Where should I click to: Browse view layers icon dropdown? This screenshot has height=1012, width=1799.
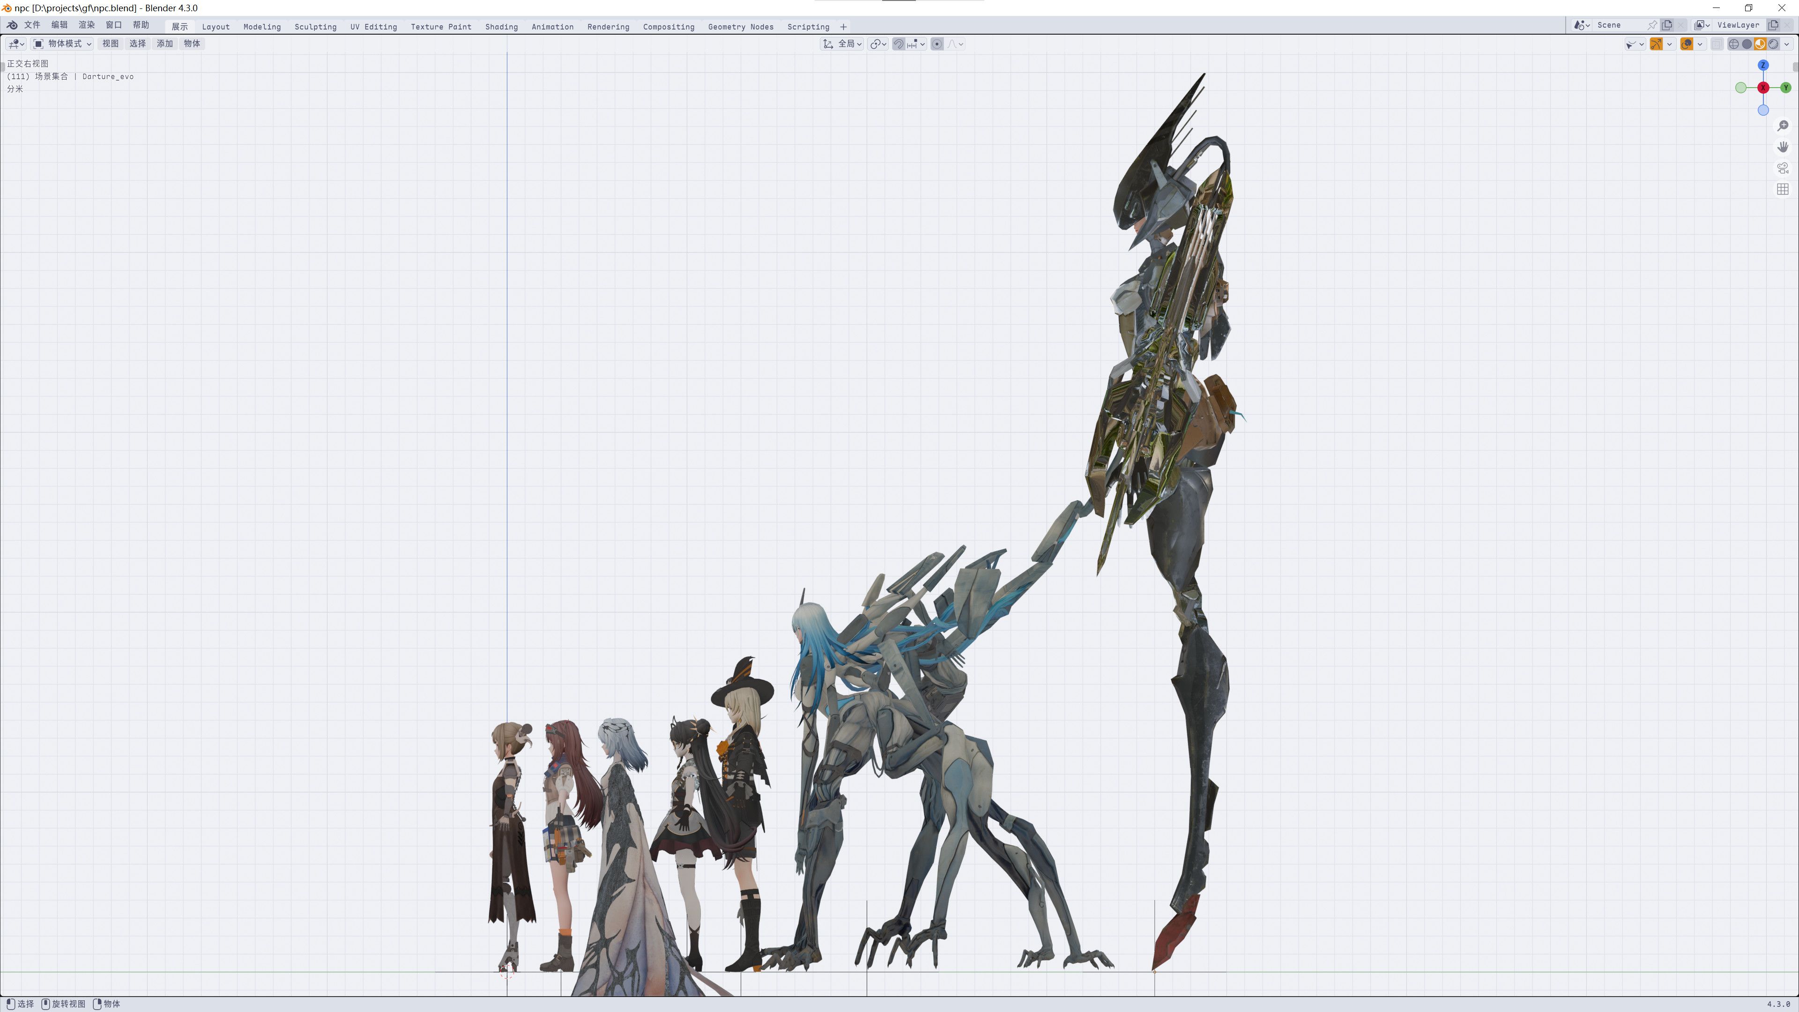click(x=1702, y=25)
